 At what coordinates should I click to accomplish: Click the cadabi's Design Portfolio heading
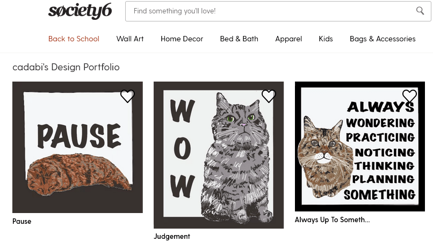point(66,67)
